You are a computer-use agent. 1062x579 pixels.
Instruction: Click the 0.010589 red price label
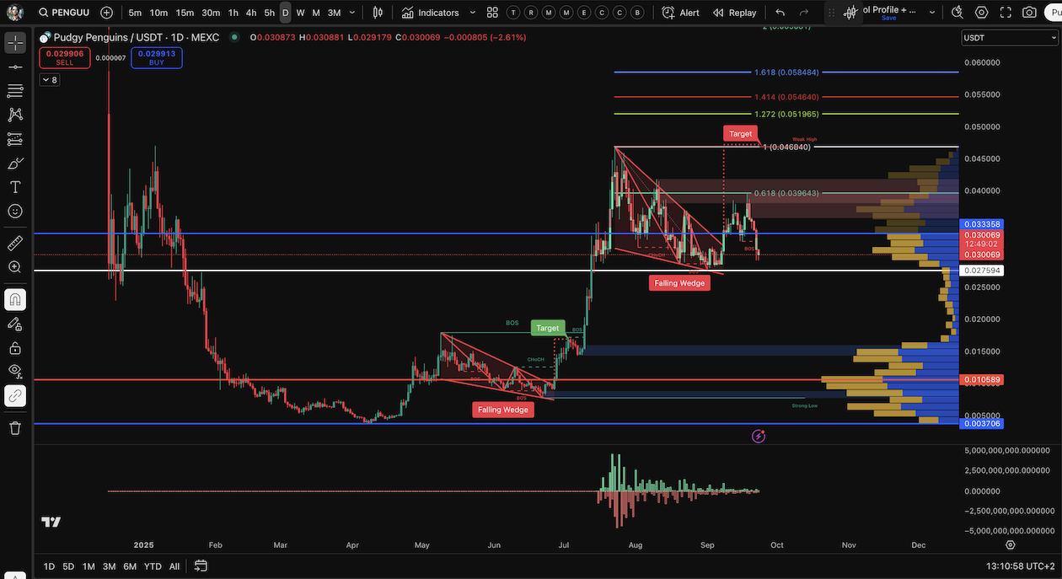pyautogui.click(x=982, y=380)
